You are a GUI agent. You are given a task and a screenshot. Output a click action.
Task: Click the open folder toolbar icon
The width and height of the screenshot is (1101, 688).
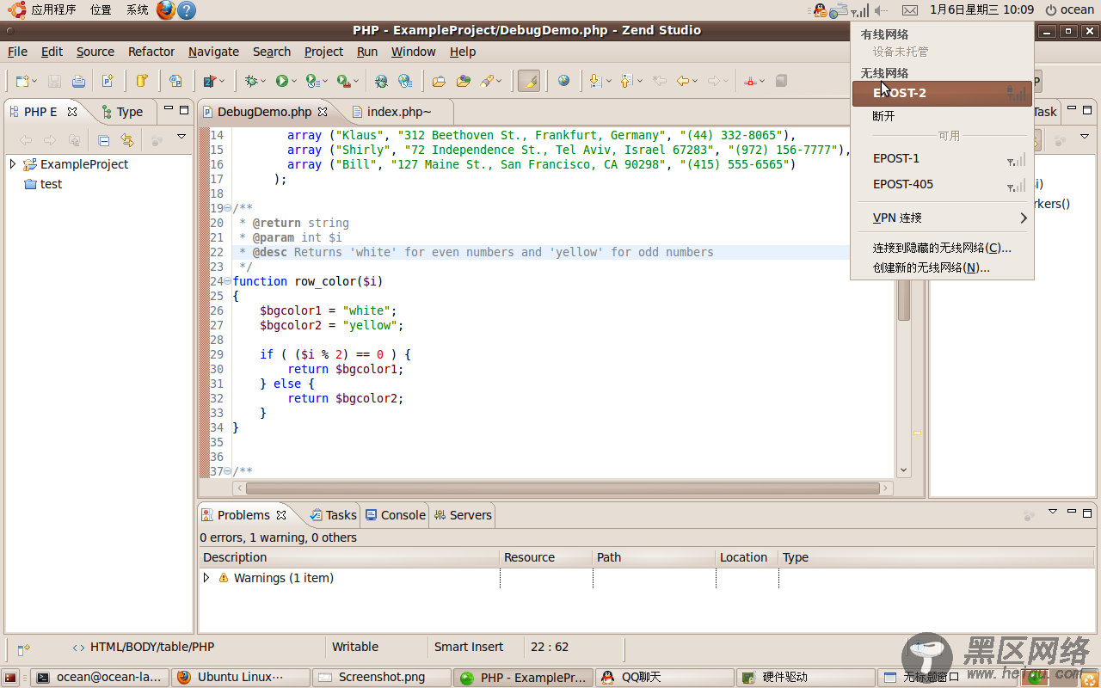coord(439,81)
